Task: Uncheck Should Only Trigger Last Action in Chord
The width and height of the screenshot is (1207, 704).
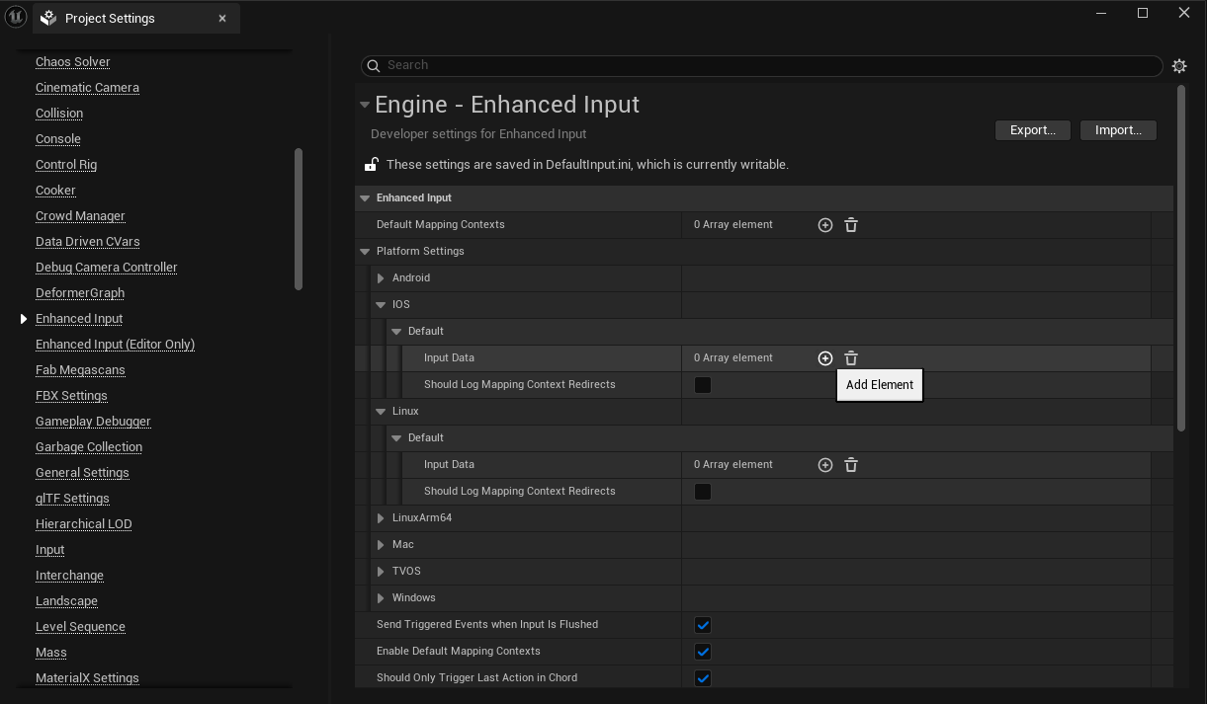Action: click(x=703, y=678)
